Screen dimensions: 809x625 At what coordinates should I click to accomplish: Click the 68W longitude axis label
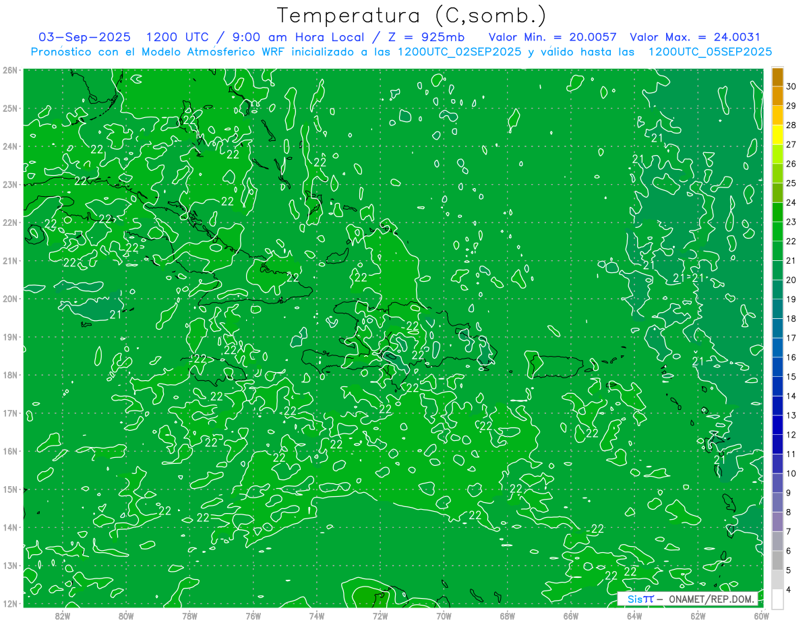(x=508, y=616)
